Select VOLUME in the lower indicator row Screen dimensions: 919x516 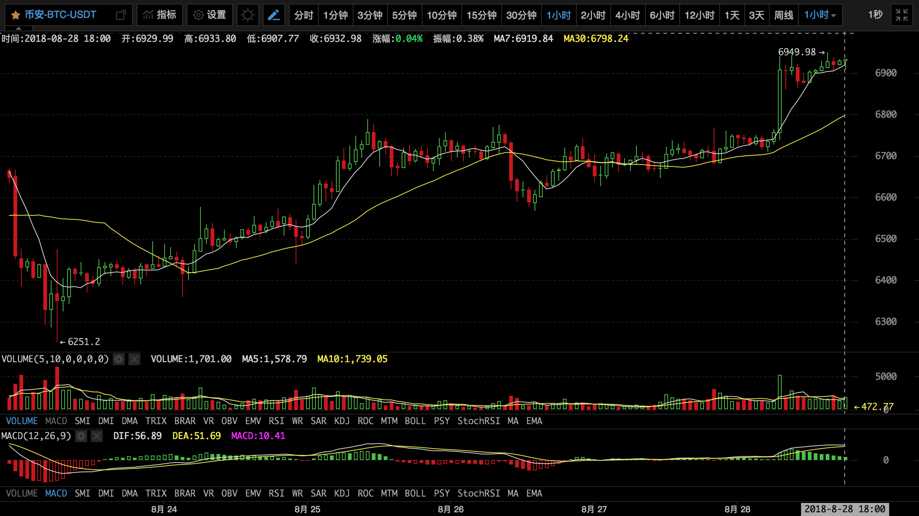coord(22,494)
